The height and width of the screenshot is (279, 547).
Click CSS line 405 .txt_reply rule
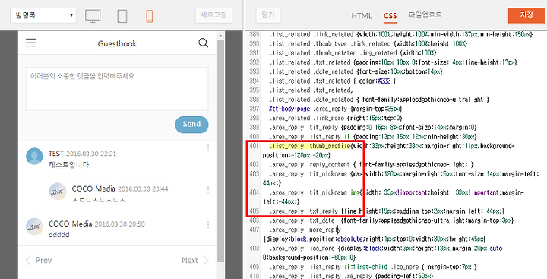[387, 211]
